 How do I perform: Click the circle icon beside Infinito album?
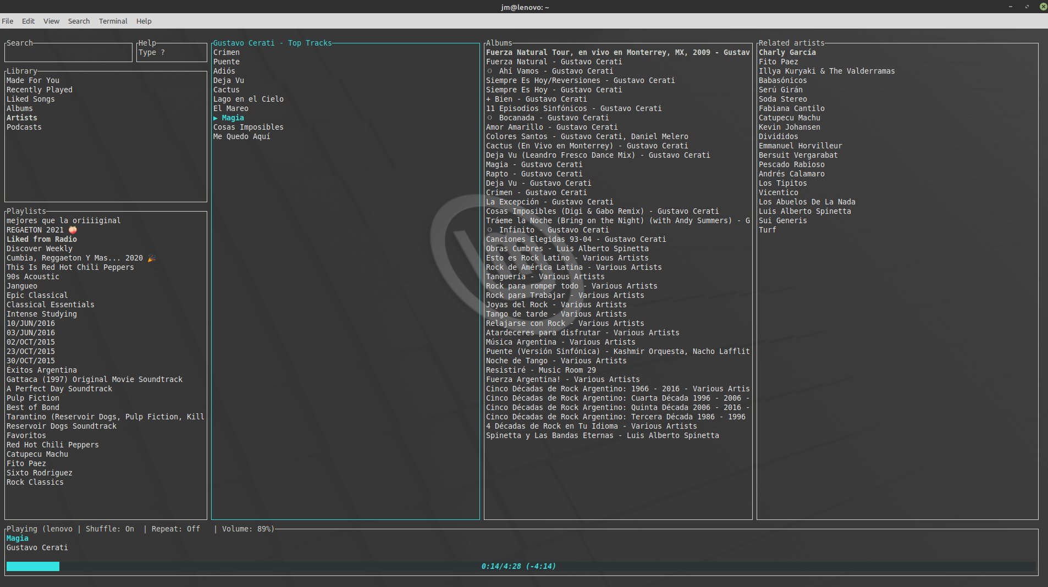(489, 230)
